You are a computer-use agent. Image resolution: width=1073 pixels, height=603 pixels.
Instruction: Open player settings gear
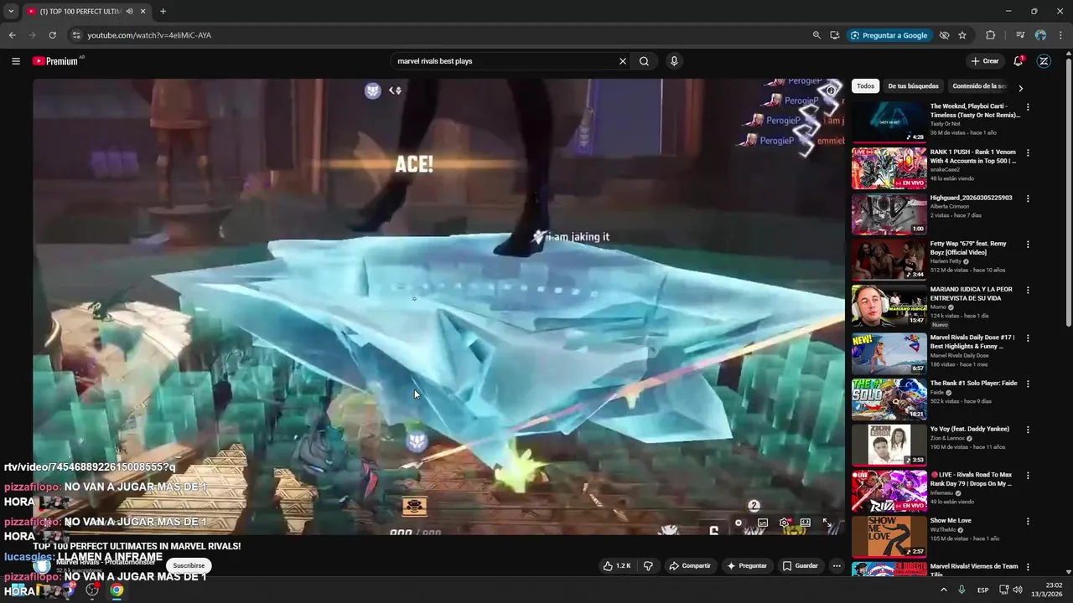tap(785, 523)
